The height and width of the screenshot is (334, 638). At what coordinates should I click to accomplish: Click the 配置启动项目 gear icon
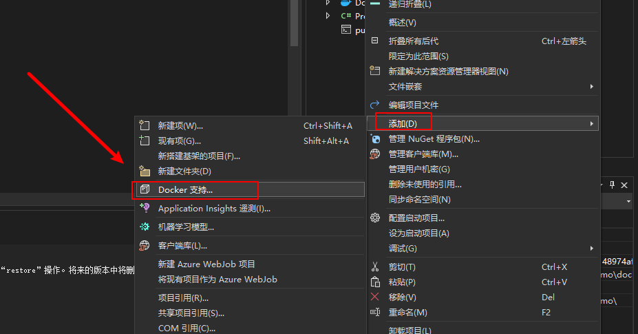tap(375, 218)
